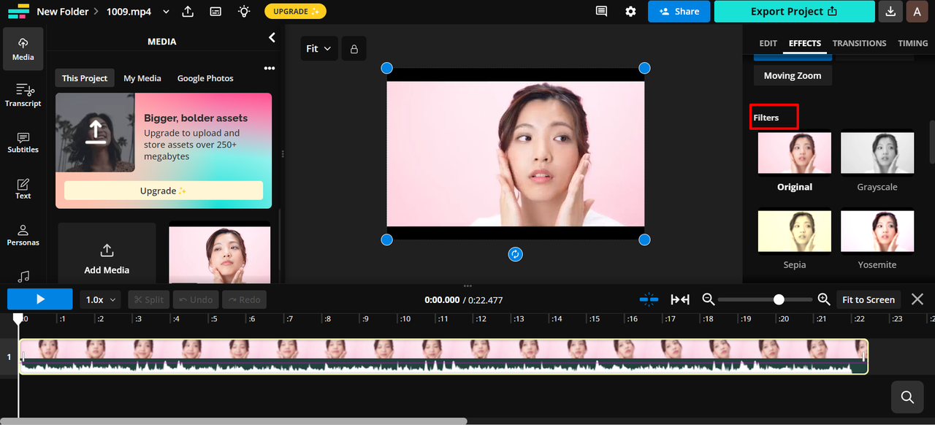Click the timeline zoom slider handle
Screen dimensions: 935x425
pyautogui.click(x=779, y=299)
